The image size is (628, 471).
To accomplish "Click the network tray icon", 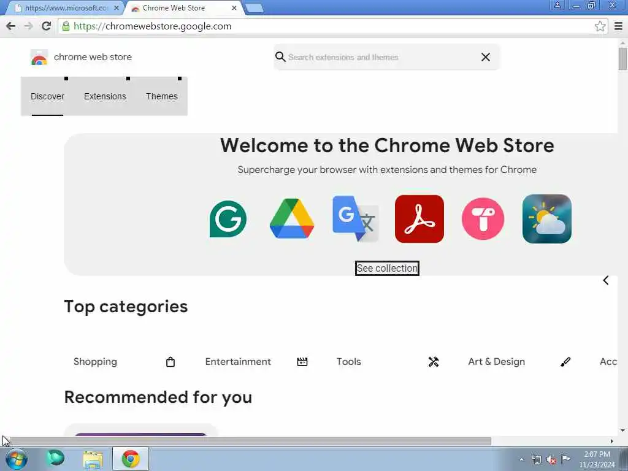I will pos(536,459).
